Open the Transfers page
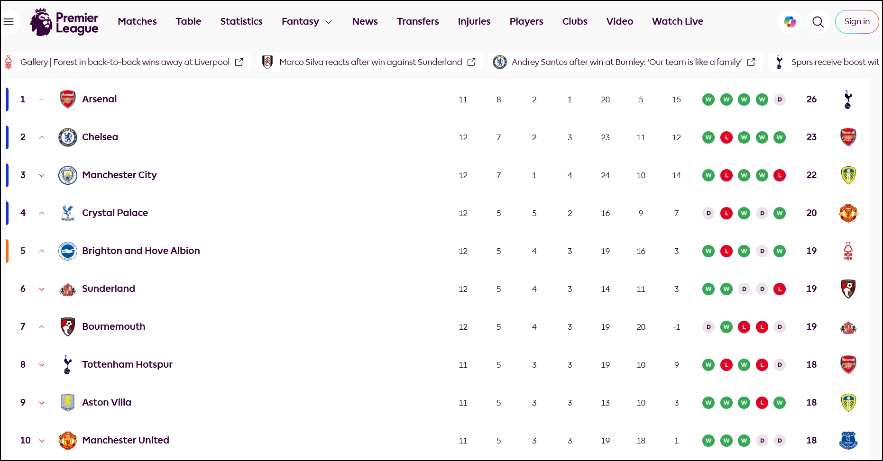 [x=417, y=22]
